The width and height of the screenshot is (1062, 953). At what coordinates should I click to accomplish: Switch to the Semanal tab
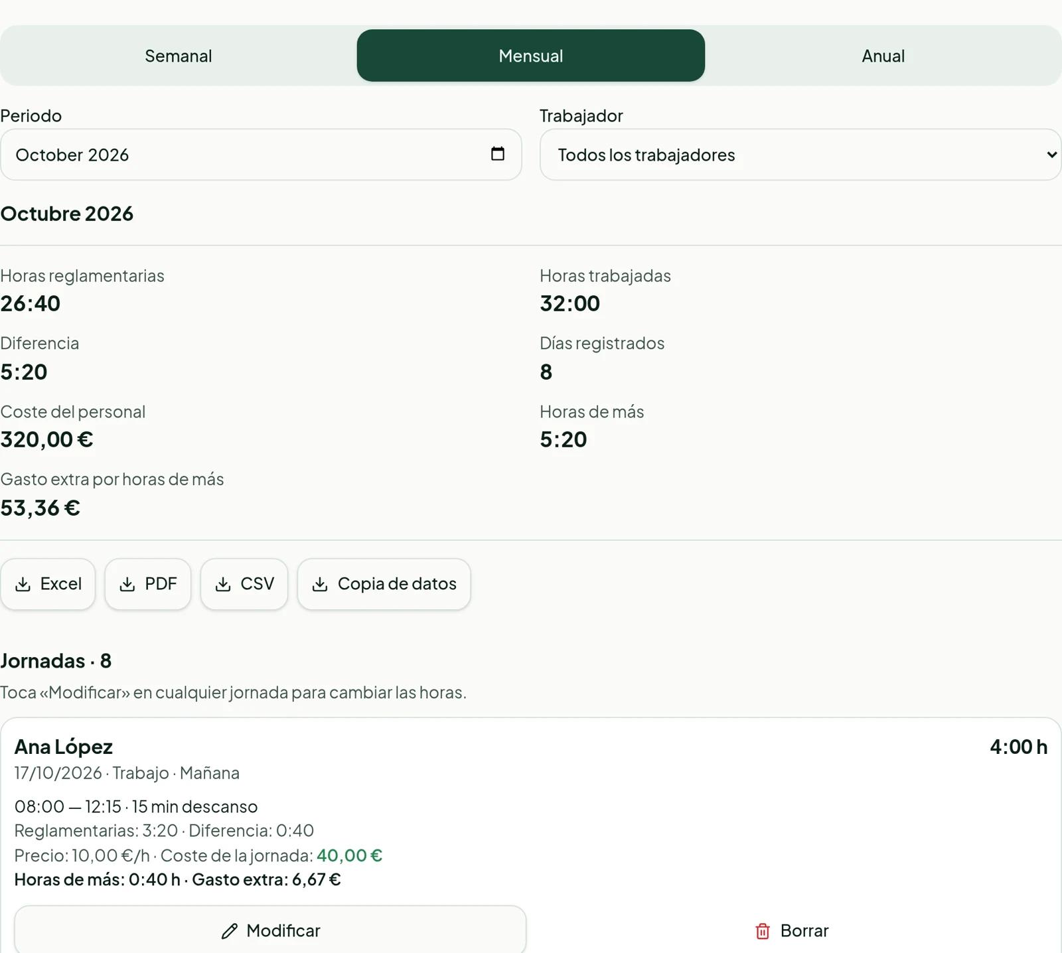click(179, 56)
